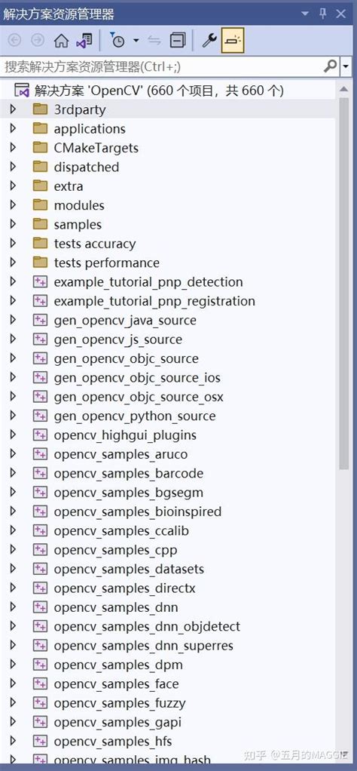Open Properties via the wrench icon
Image resolution: width=357 pixels, height=771 pixels.
(209, 41)
